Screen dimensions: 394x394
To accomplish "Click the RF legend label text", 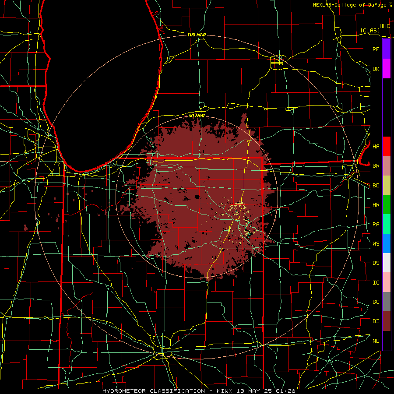I will pyautogui.click(x=376, y=49).
